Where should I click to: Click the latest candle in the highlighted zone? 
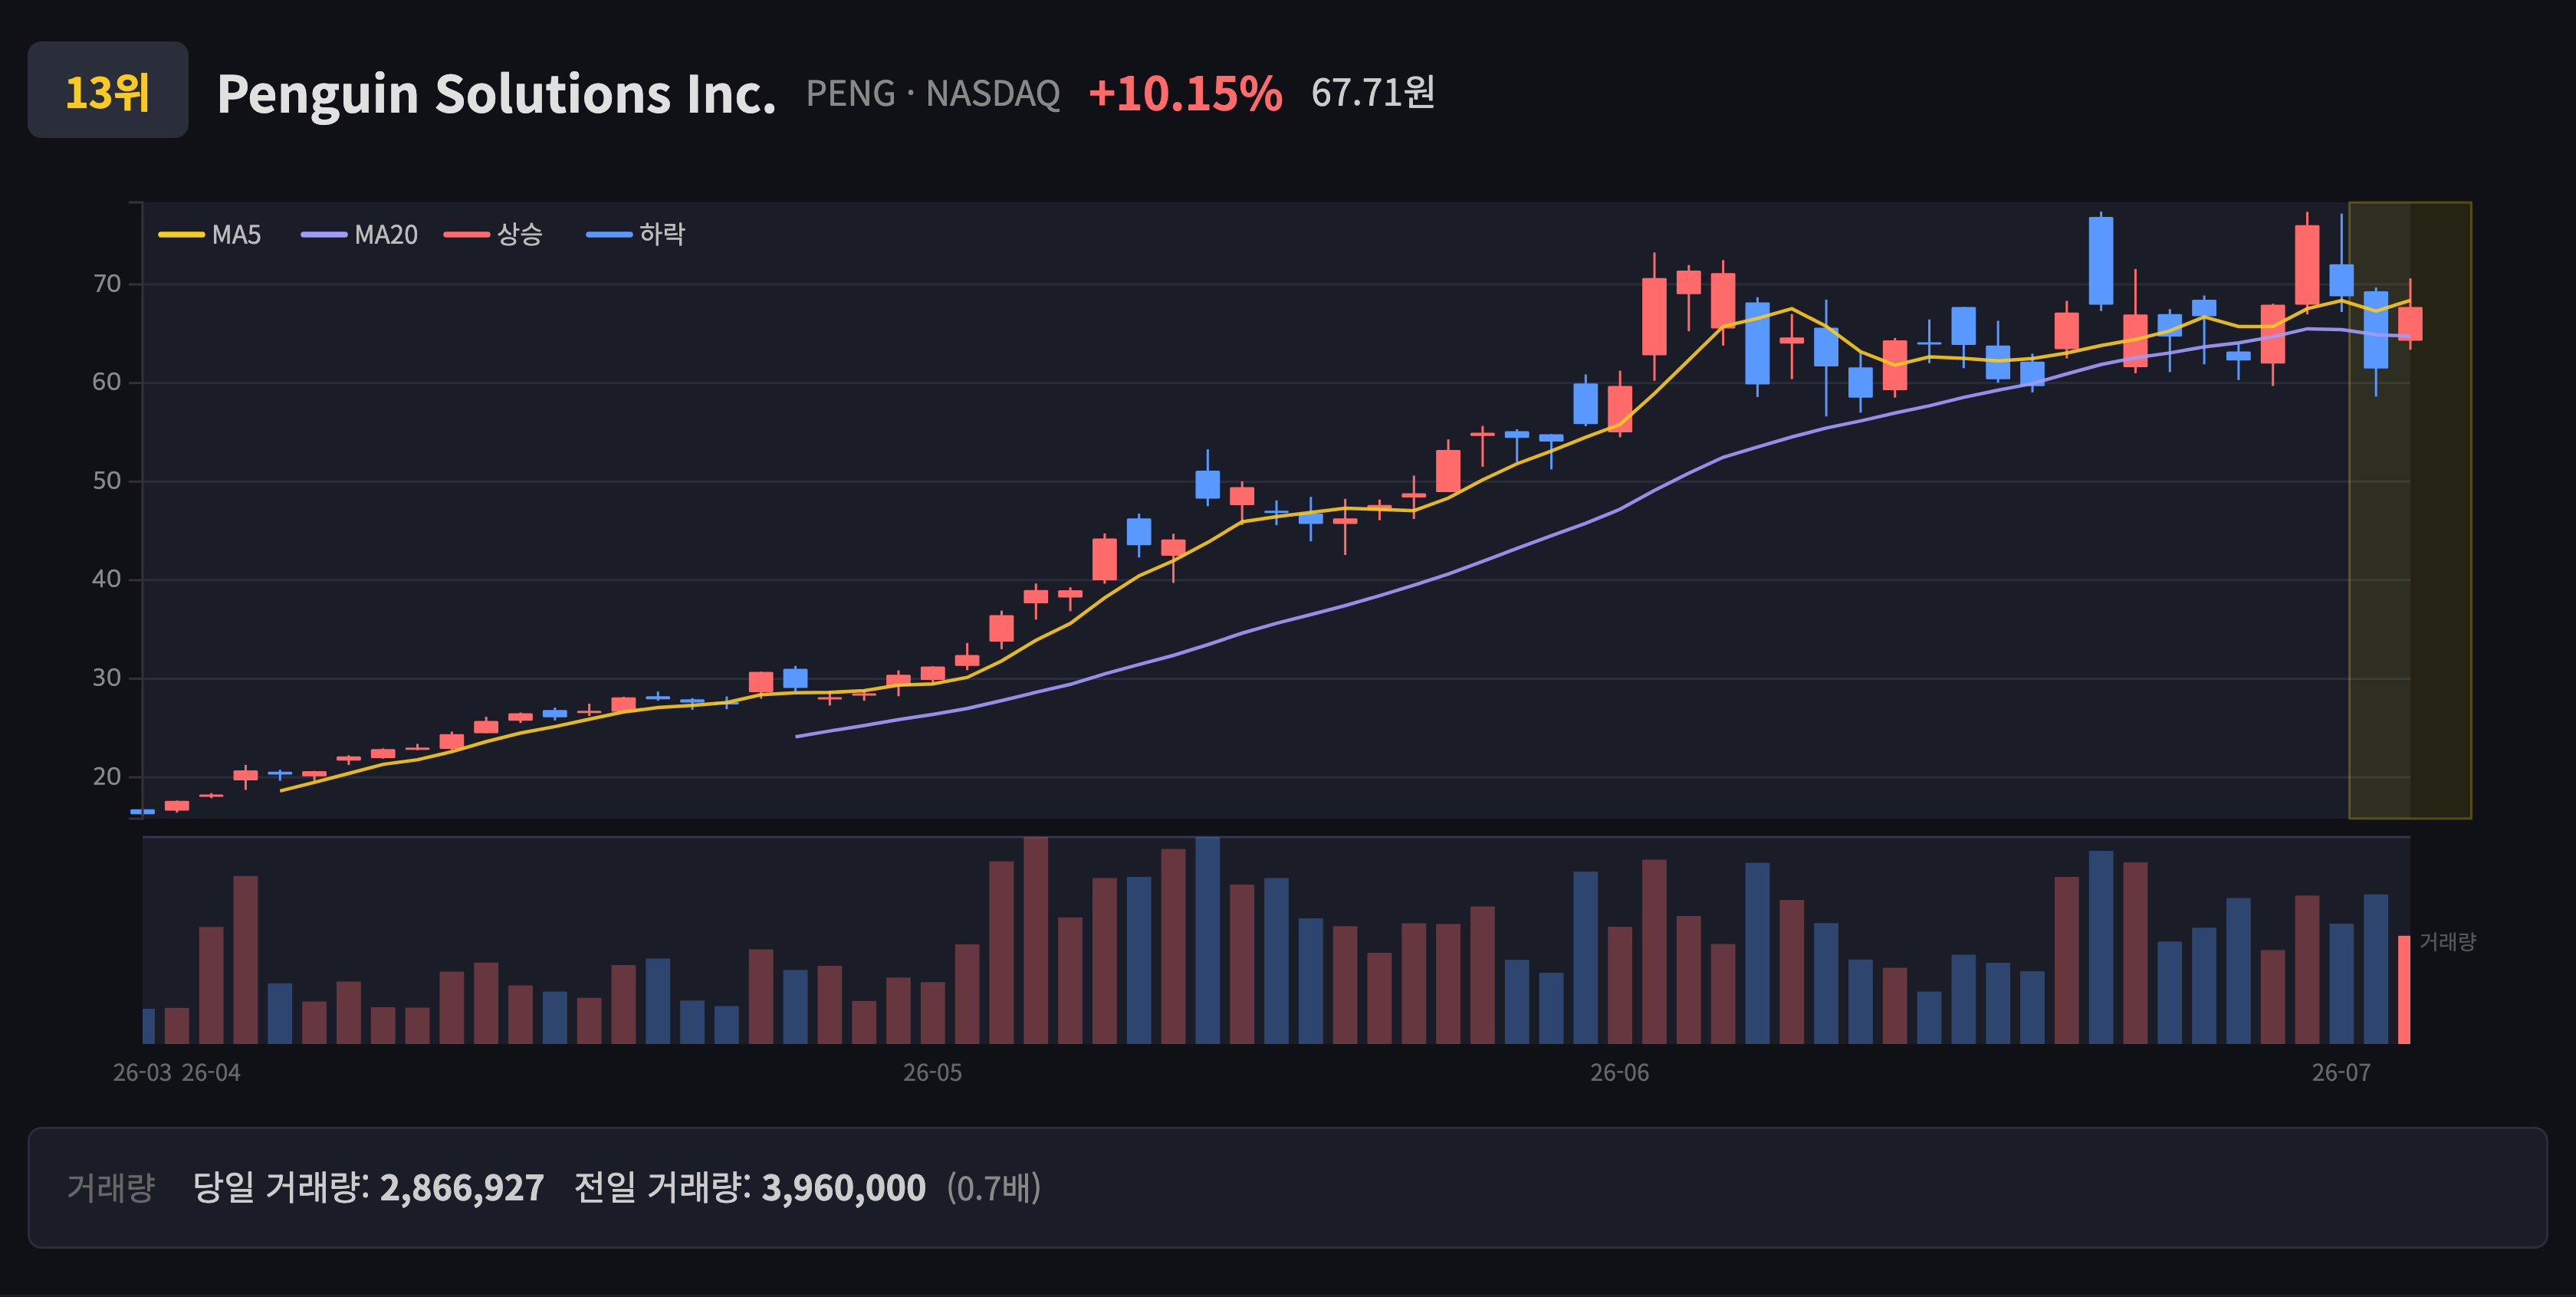[2410, 323]
